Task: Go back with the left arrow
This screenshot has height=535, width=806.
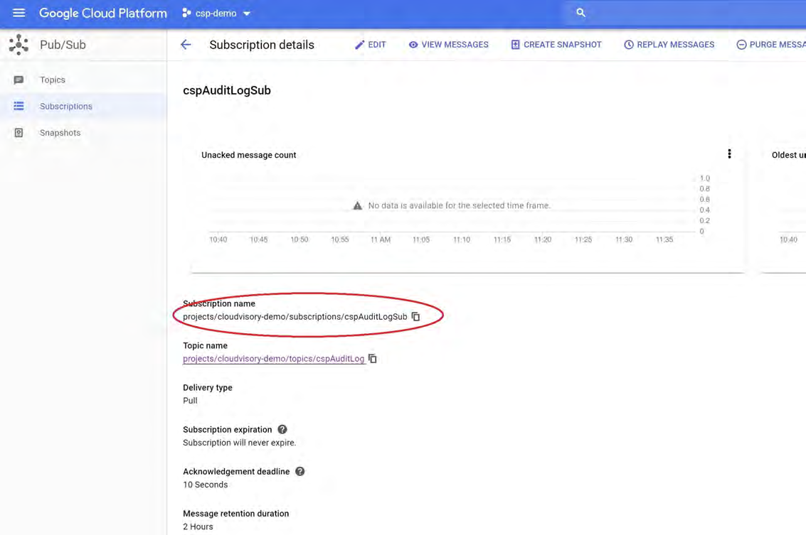Action: click(x=186, y=45)
